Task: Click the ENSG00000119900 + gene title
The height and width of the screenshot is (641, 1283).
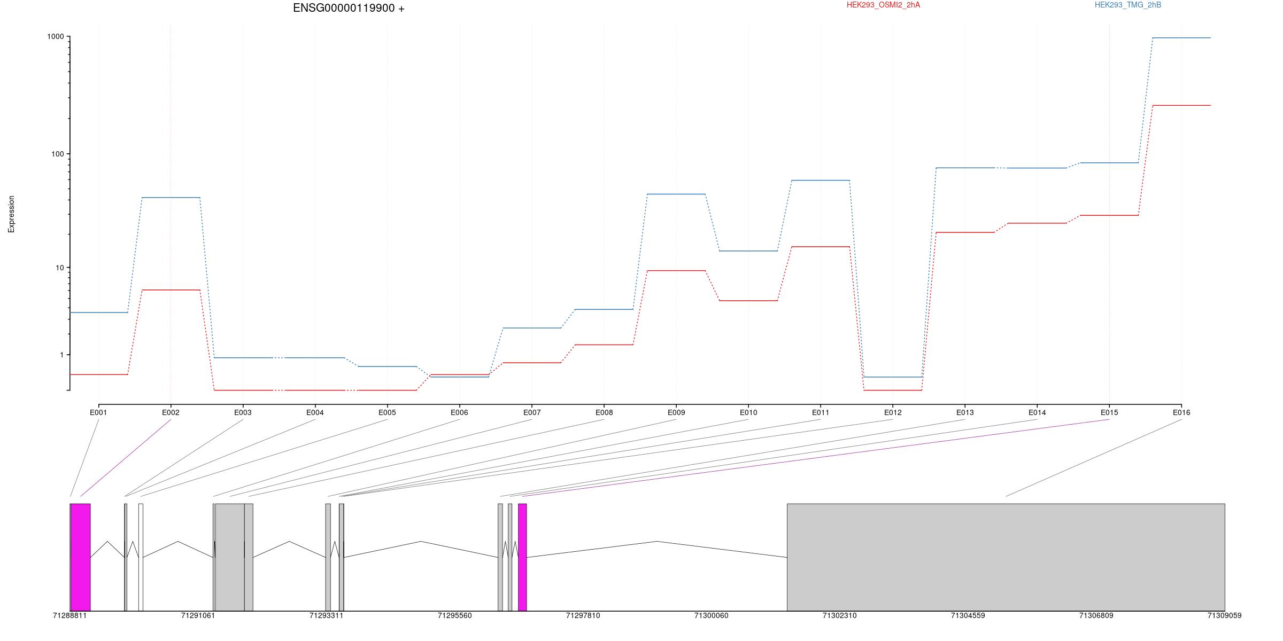Action: click(349, 9)
